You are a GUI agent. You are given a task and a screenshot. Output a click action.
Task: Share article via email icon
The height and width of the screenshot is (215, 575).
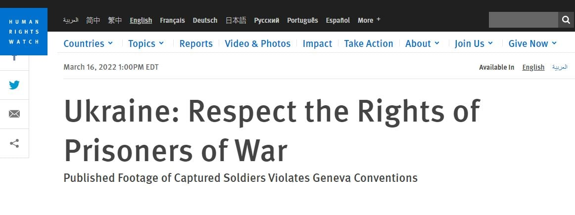click(14, 114)
